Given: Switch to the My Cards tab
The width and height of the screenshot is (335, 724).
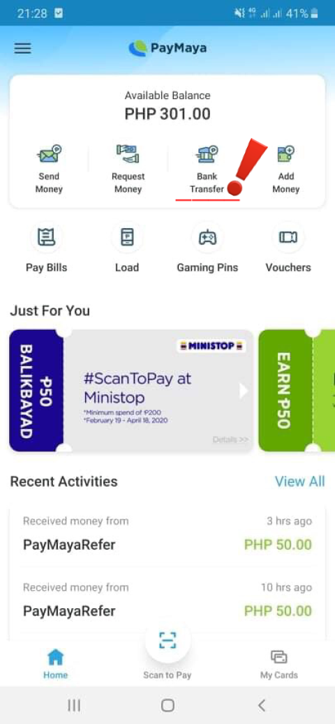Looking at the screenshot, I should [278, 664].
